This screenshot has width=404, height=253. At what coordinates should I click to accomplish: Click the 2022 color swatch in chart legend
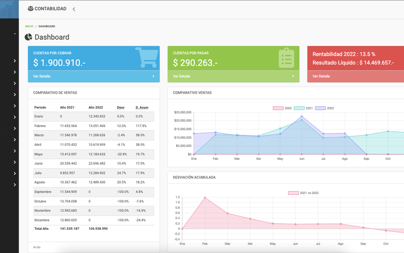pyautogui.click(x=320, y=108)
